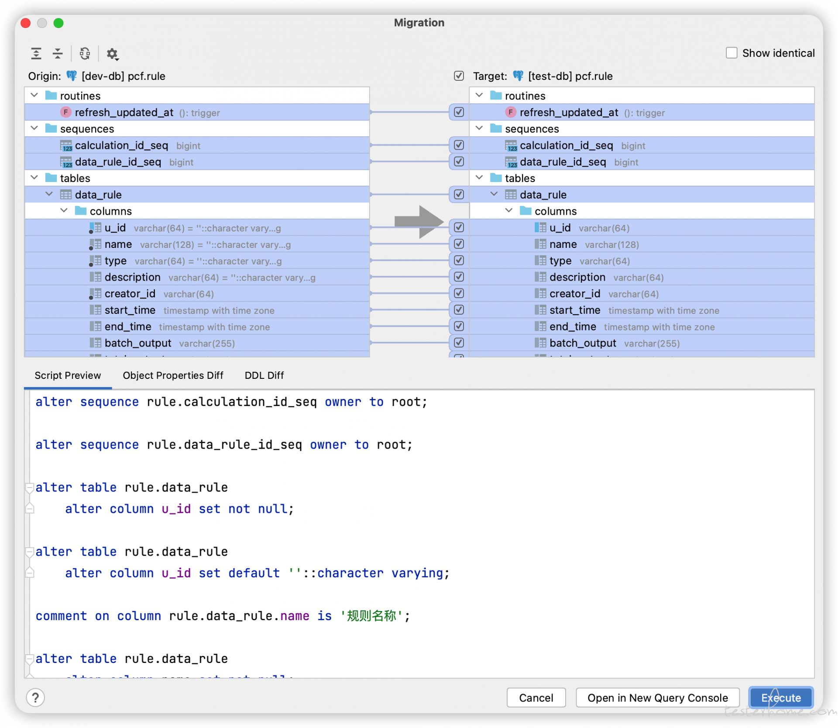Image resolution: width=838 pixels, height=728 pixels.
Task: Collapse the origin tables folder
Action: click(34, 178)
